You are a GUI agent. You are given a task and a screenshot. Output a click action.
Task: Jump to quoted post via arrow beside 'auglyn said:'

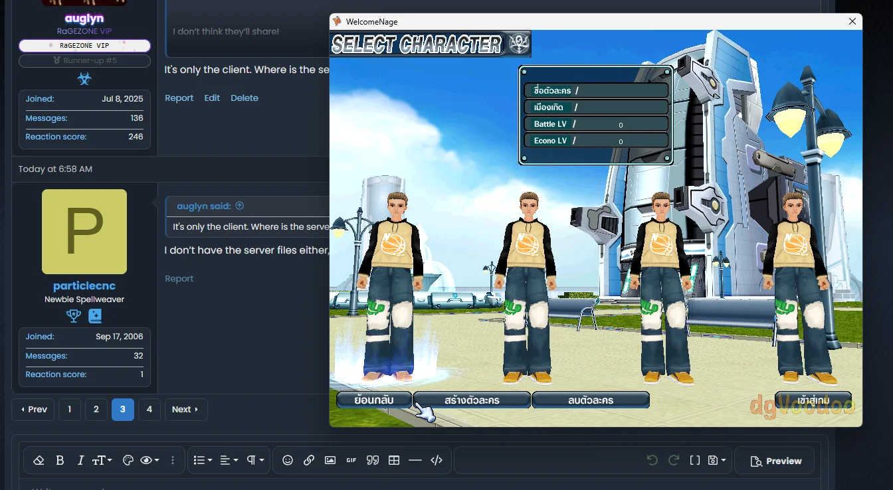tap(240, 206)
